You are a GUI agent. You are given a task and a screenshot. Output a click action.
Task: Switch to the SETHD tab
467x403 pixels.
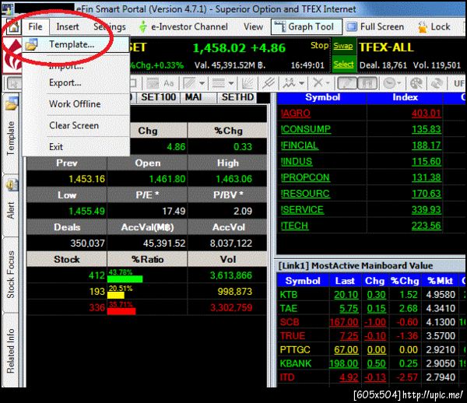tap(237, 97)
